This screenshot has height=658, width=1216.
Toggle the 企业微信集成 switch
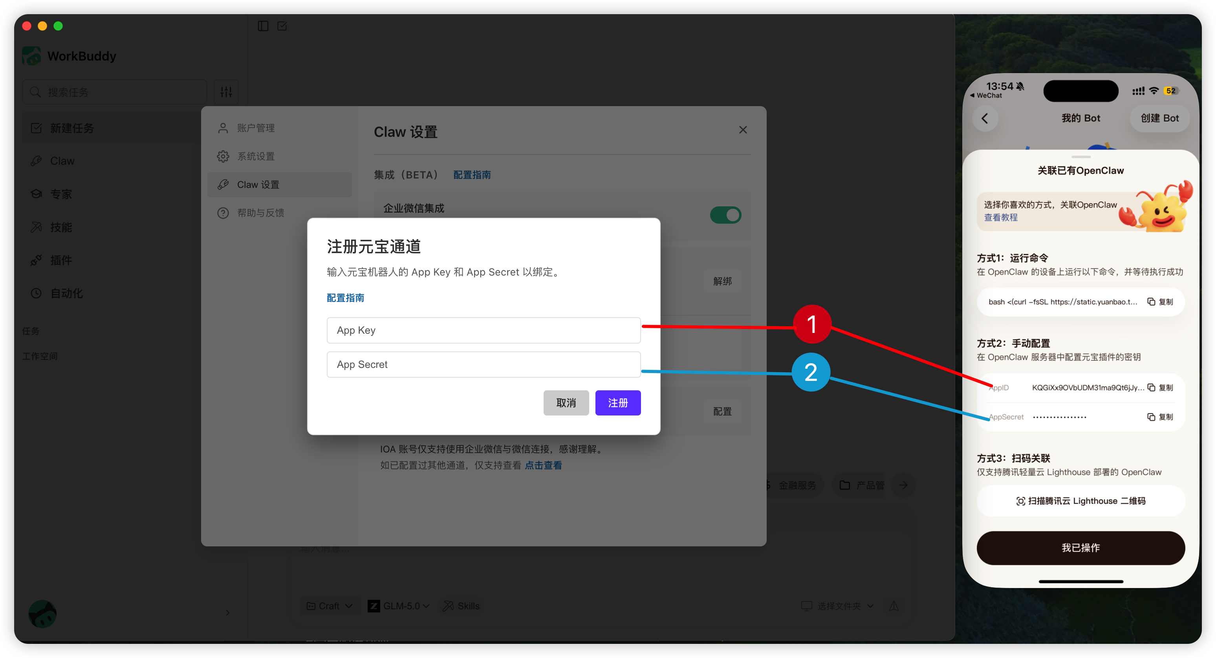pos(725,215)
